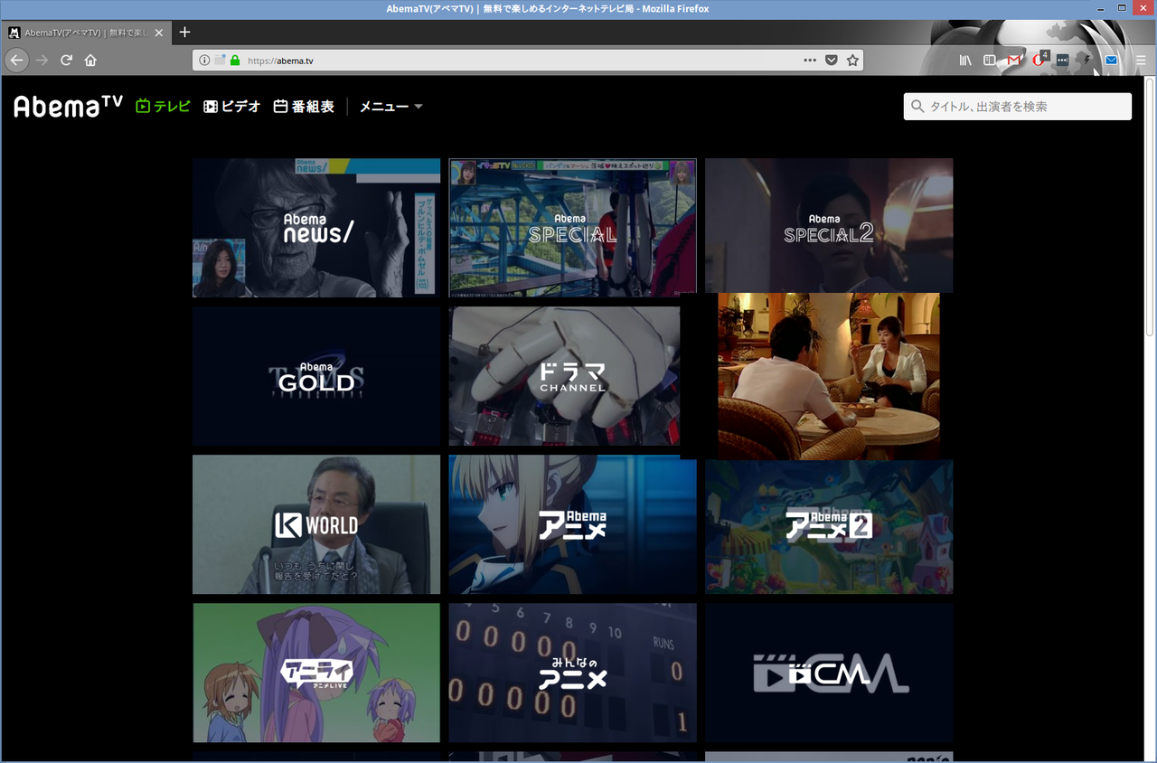Open the 番組表 program guide
This screenshot has height=763, width=1157.
[304, 107]
